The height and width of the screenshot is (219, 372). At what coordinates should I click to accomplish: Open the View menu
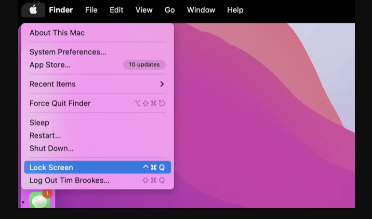(144, 10)
